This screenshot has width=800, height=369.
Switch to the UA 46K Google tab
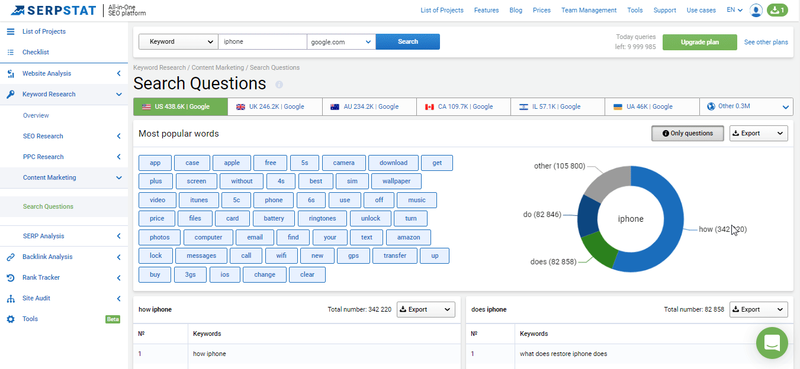pyautogui.click(x=652, y=106)
